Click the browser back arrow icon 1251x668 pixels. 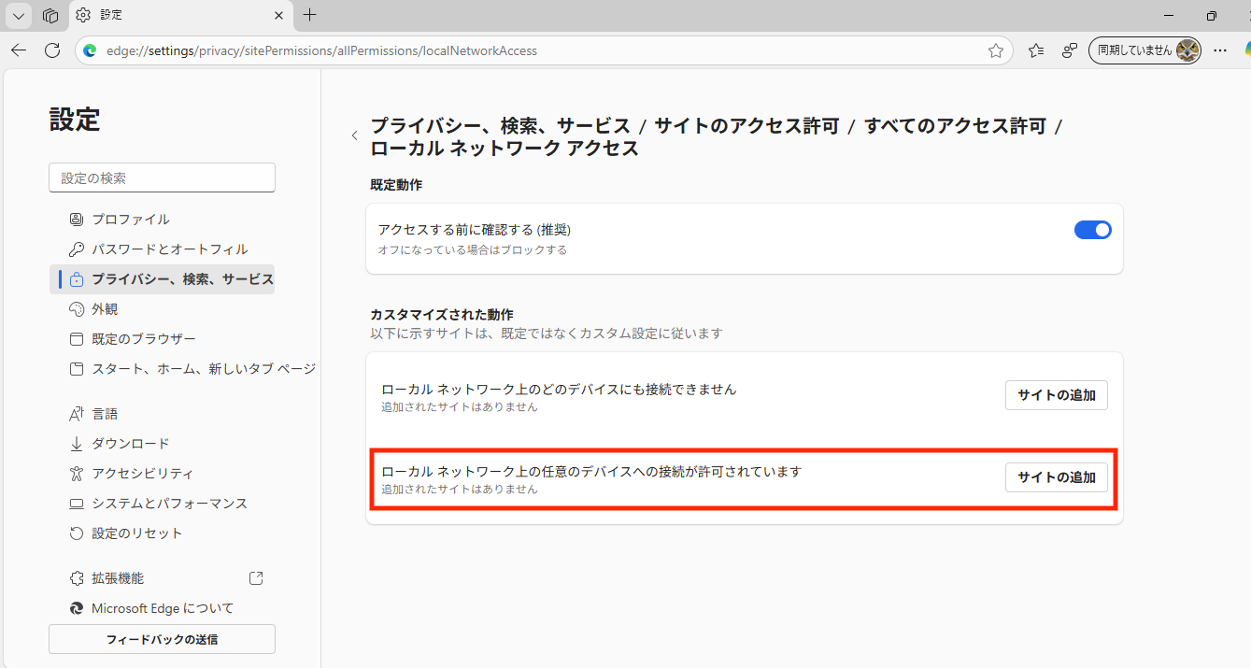pyautogui.click(x=19, y=50)
